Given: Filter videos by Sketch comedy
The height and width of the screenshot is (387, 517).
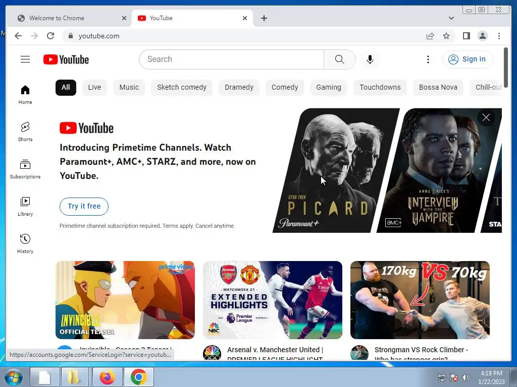Looking at the screenshot, I should click(x=182, y=88).
